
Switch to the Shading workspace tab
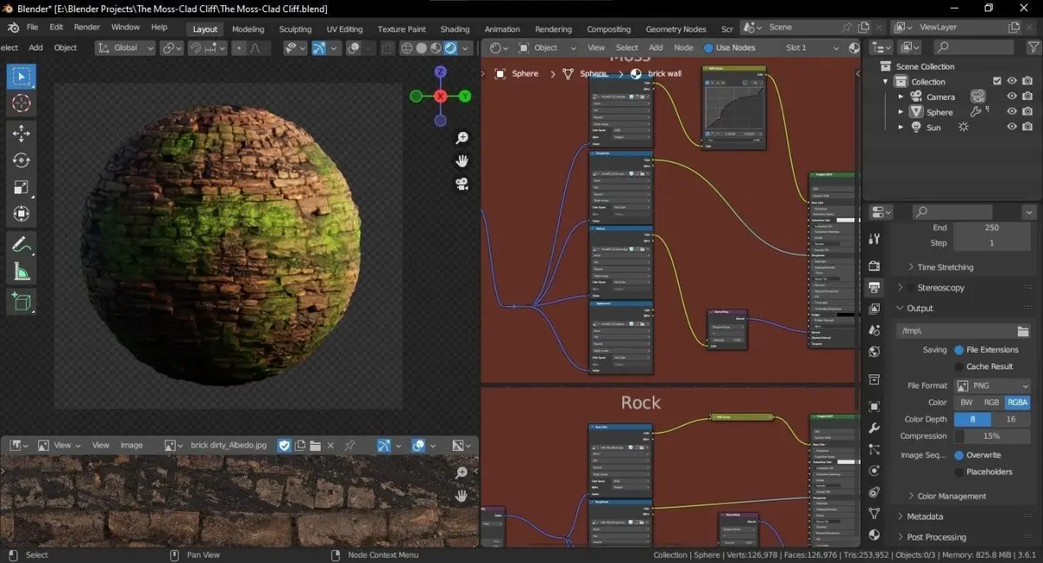click(x=455, y=29)
